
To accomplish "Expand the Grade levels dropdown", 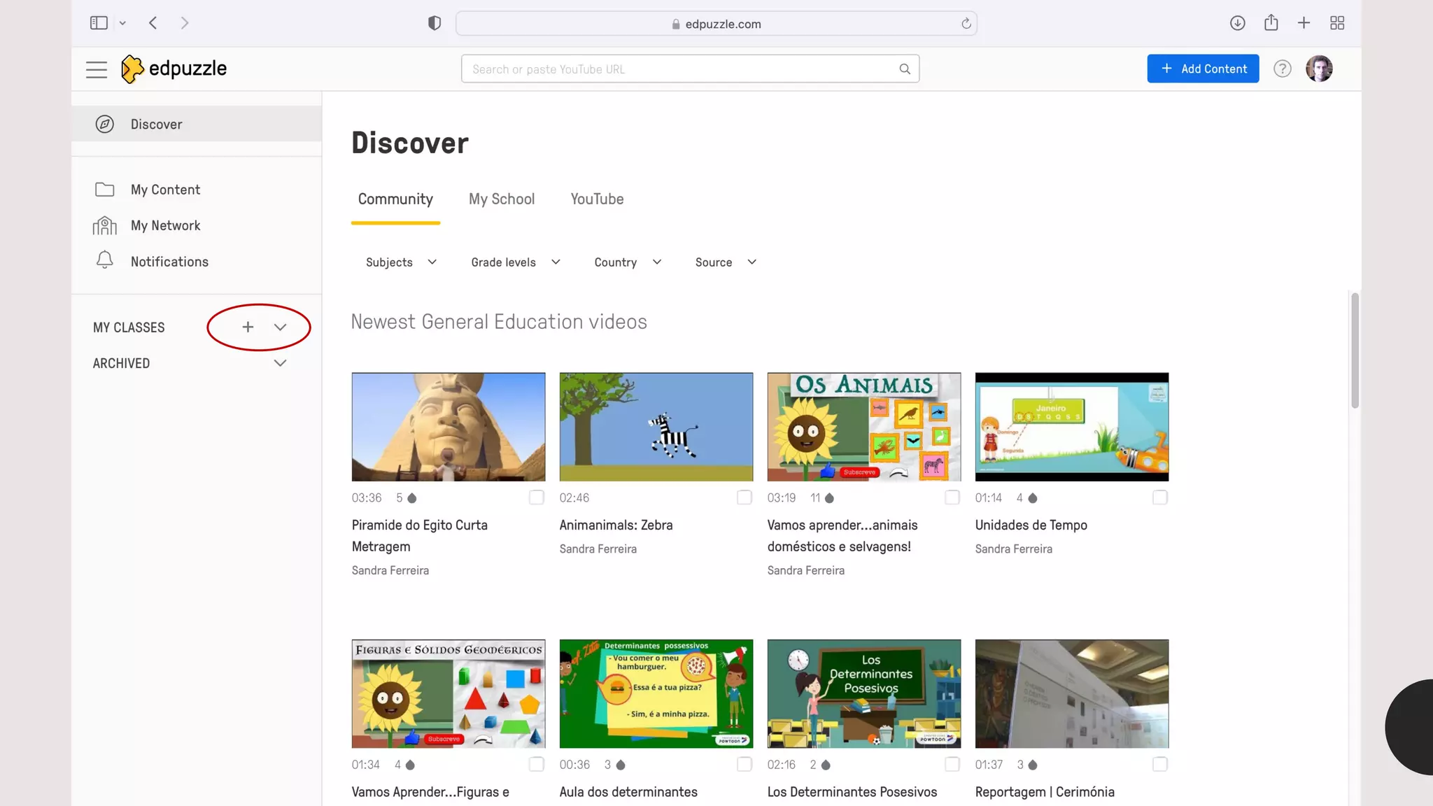I will pyautogui.click(x=516, y=262).
